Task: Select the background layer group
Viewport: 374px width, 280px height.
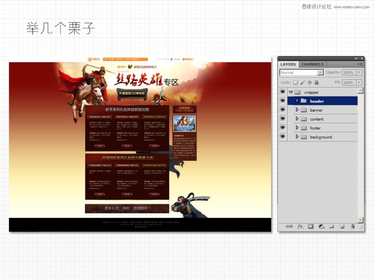Action: tap(322, 136)
